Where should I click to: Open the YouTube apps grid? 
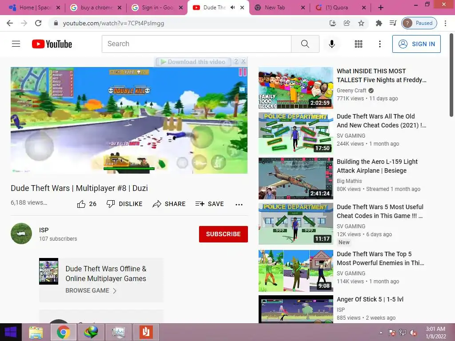(359, 44)
